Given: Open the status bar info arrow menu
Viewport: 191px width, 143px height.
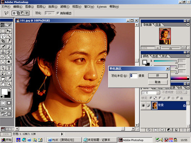Looking at the screenshot, I should coord(62,134).
